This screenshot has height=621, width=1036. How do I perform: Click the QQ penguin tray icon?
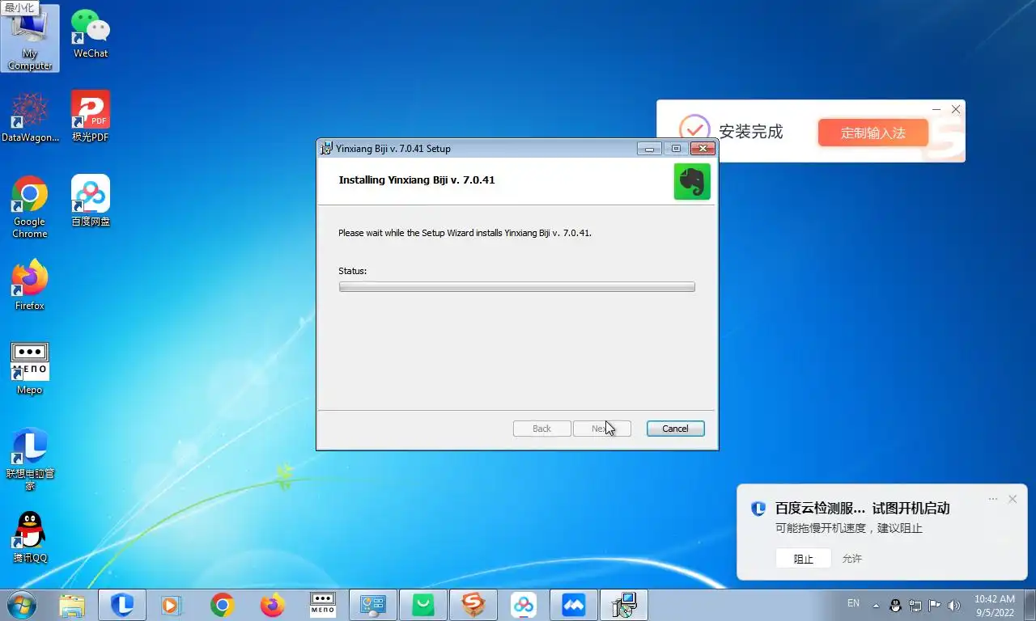pyautogui.click(x=896, y=605)
